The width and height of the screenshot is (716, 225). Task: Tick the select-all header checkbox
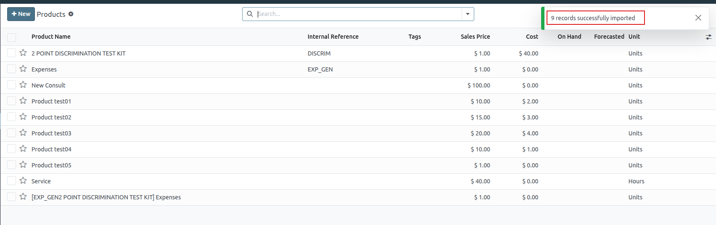click(x=12, y=37)
